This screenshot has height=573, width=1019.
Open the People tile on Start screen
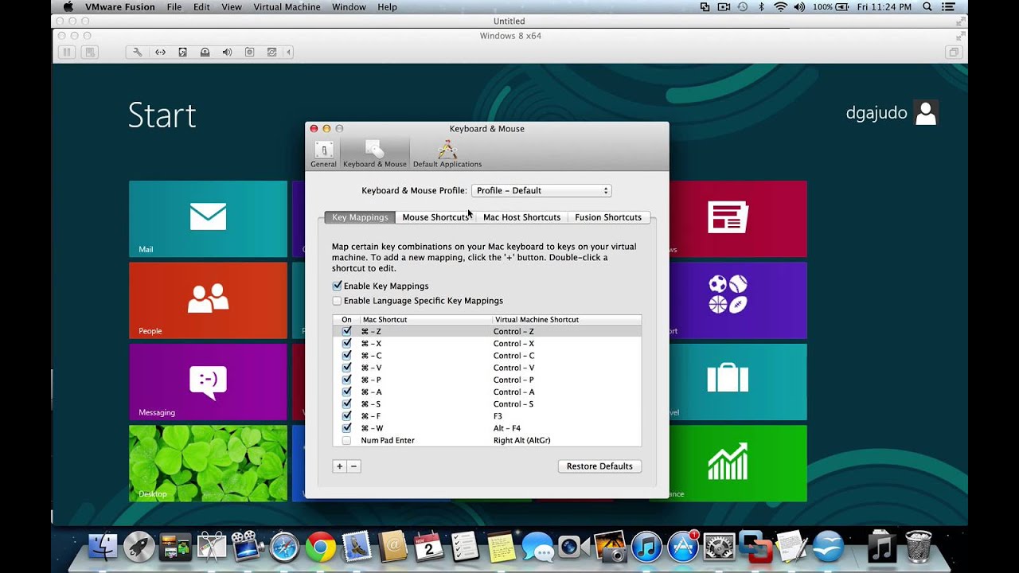[x=208, y=300]
